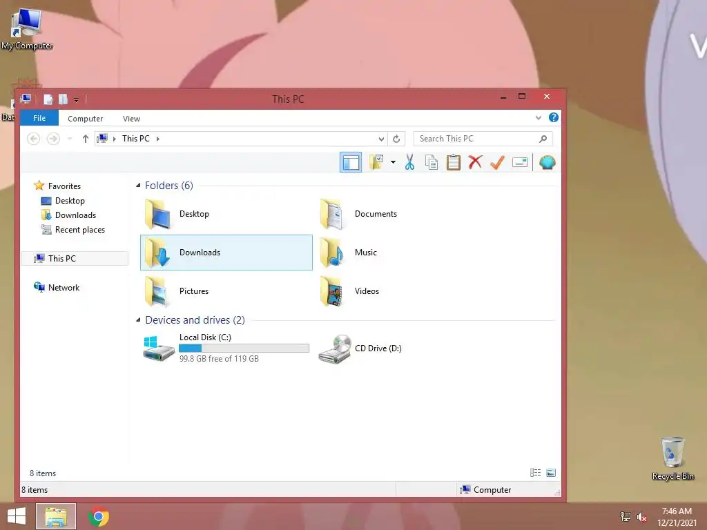Click the red X Delete icon
The image size is (707, 530).
(475, 162)
